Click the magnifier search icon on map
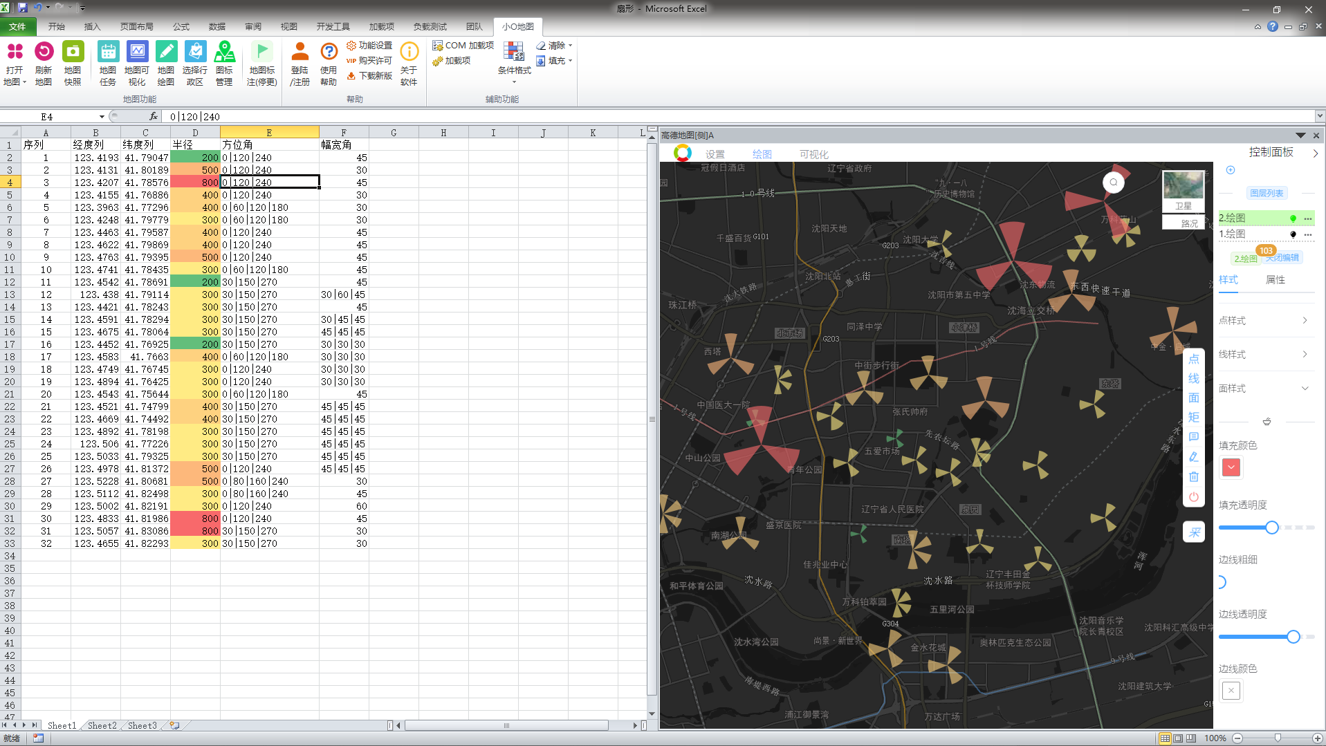1326x746 pixels. [1114, 183]
